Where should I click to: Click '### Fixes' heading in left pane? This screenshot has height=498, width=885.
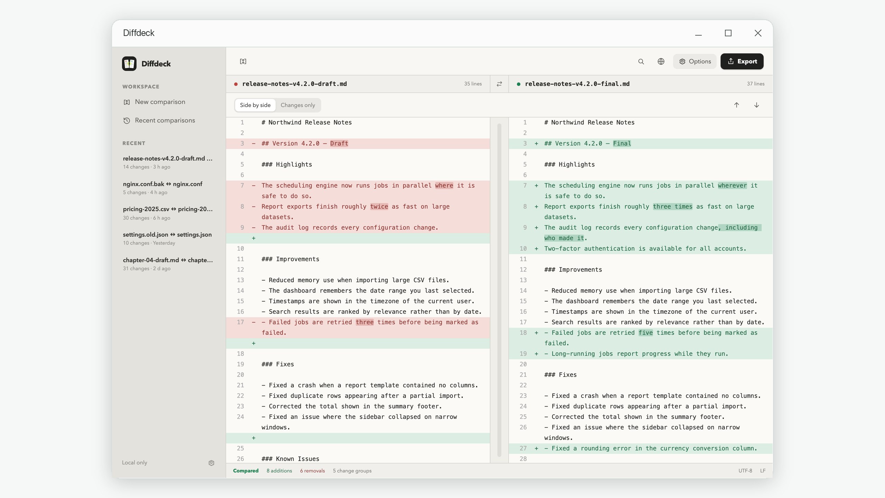tap(278, 364)
